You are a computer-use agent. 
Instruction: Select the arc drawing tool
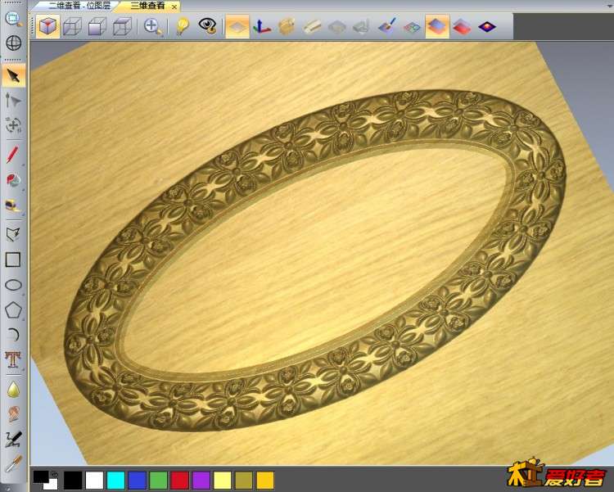13,335
